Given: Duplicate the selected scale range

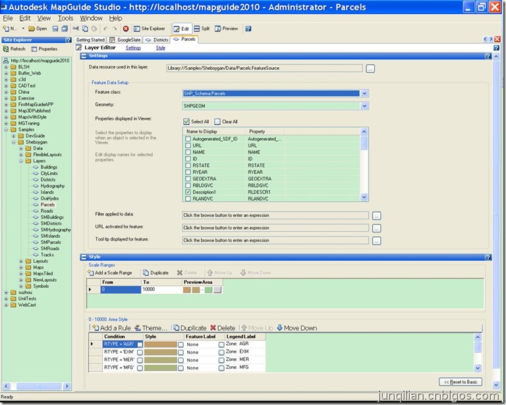Looking at the screenshot, I should point(156,273).
